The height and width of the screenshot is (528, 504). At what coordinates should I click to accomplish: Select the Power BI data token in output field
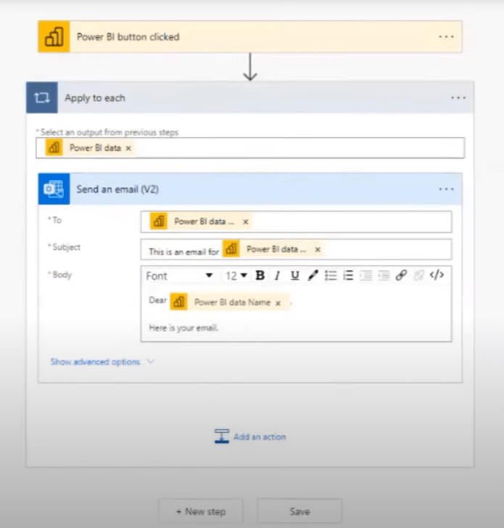tap(90, 148)
